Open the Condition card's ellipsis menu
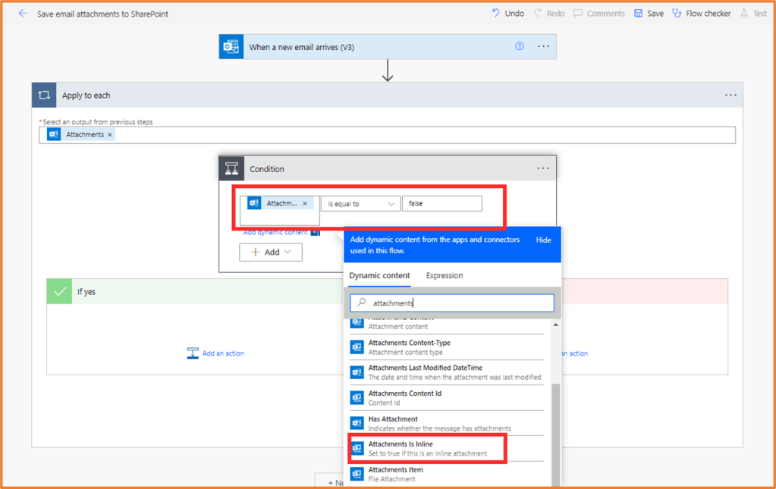Screen dimensions: 776x489 tap(542, 168)
